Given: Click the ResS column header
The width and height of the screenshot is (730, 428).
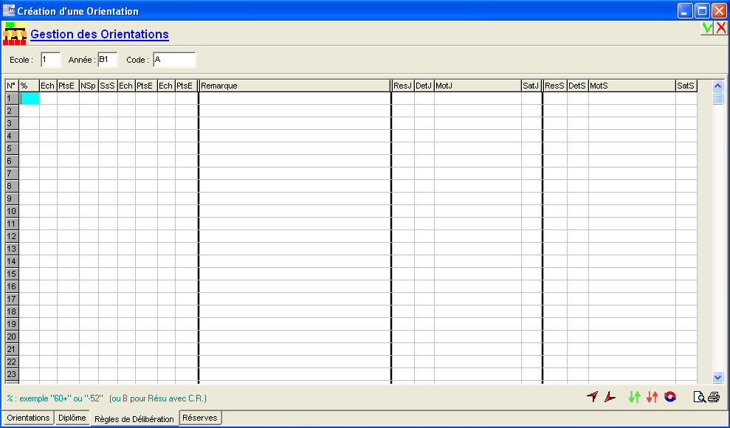Looking at the screenshot, I should coord(555,86).
